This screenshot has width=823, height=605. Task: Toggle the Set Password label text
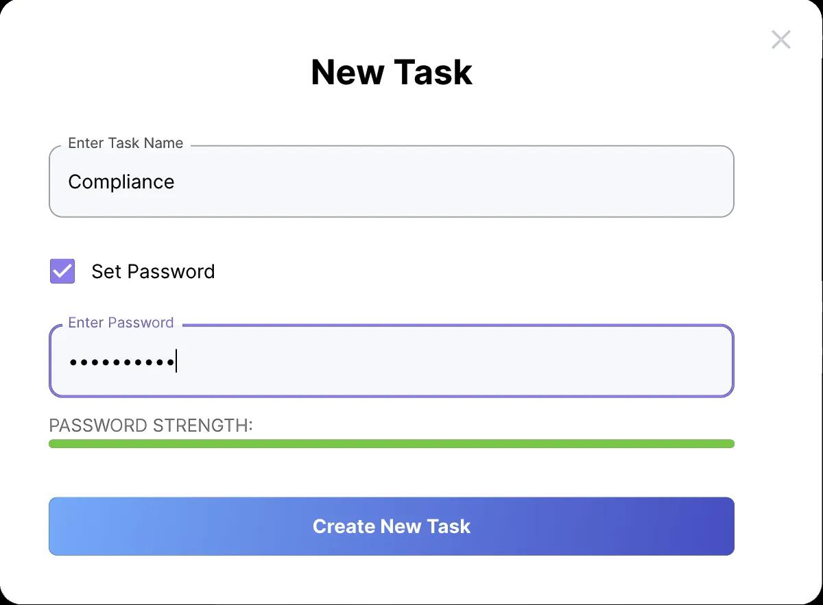point(153,271)
